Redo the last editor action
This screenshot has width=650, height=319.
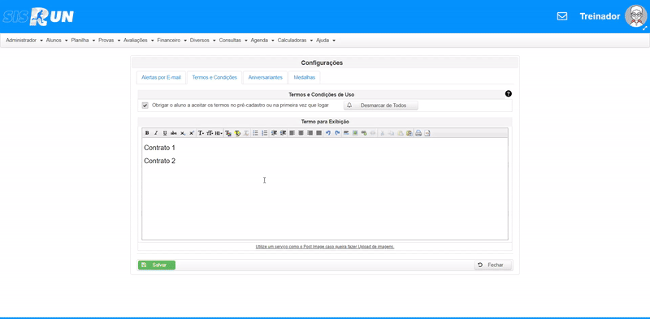(337, 133)
